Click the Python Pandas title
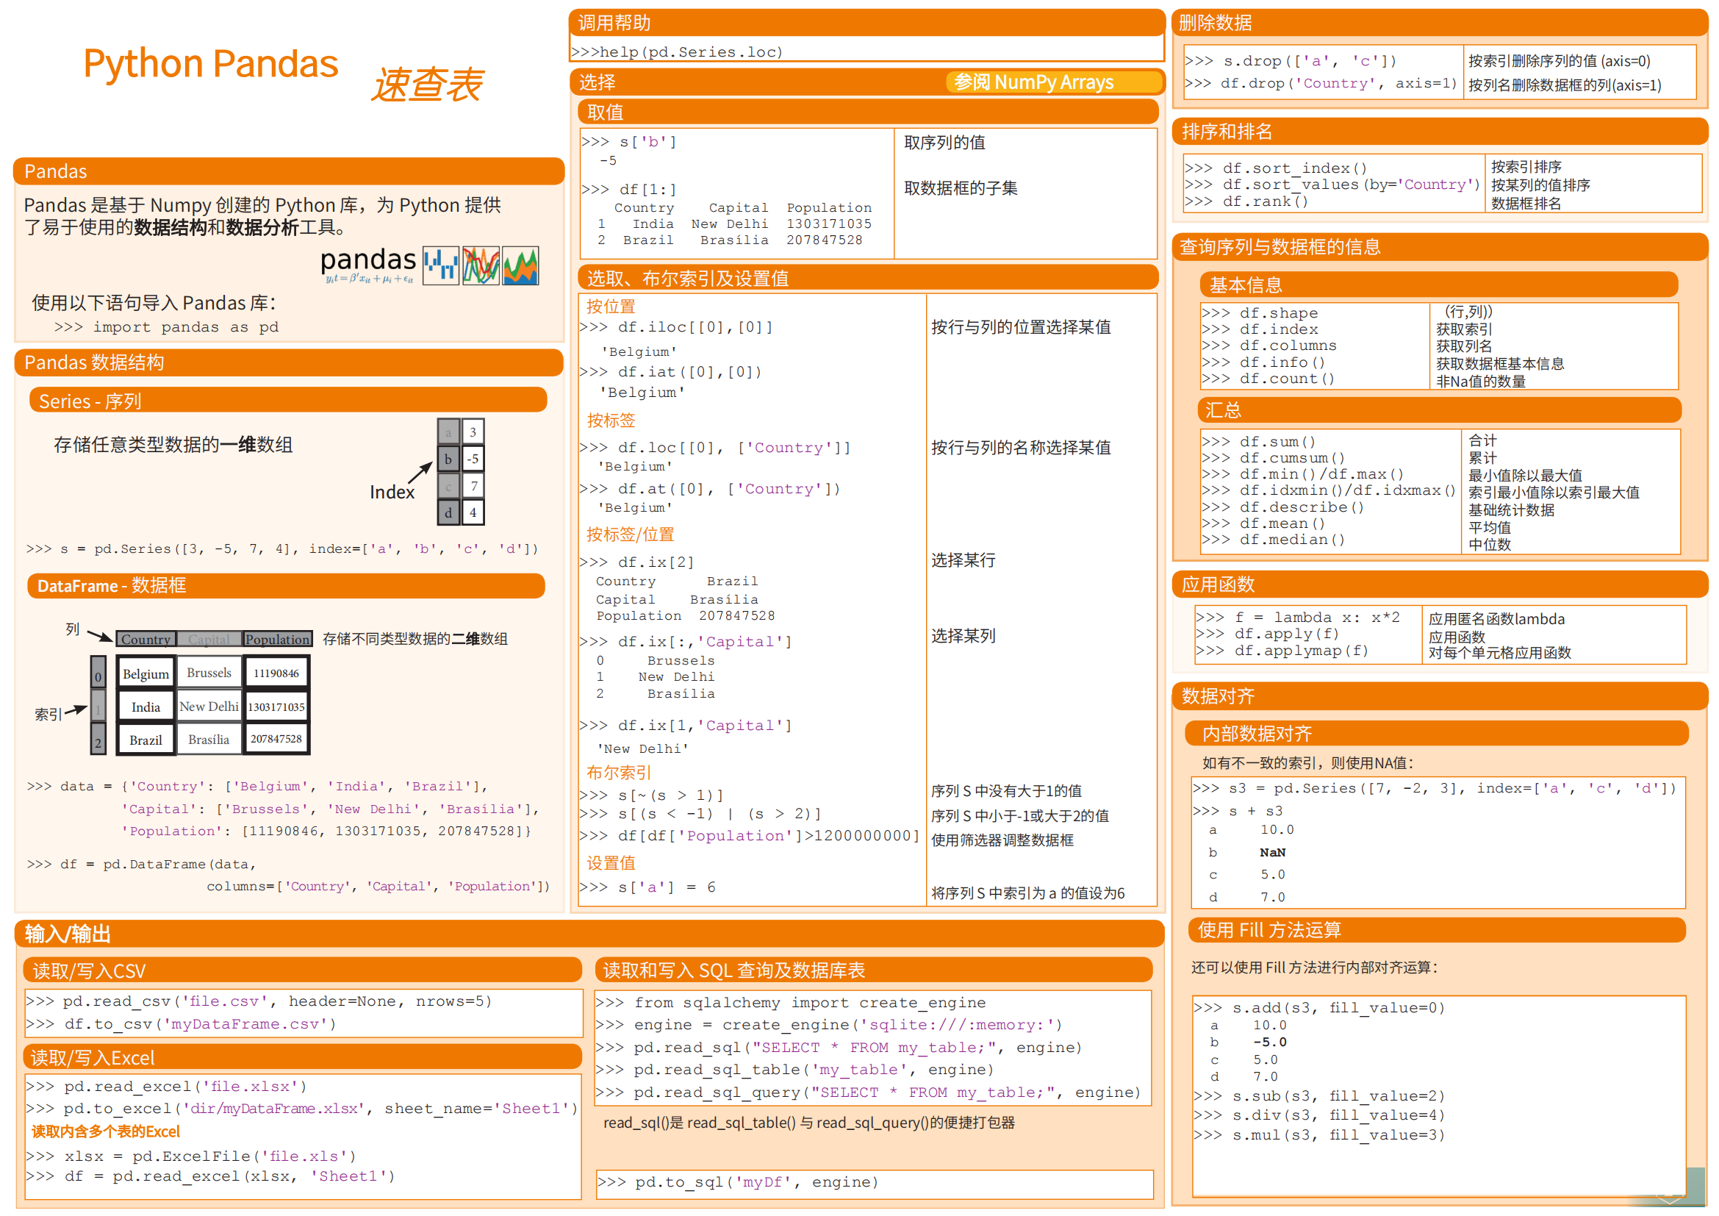The width and height of the screenshot is (1719, 1216). tap(210, 64)
